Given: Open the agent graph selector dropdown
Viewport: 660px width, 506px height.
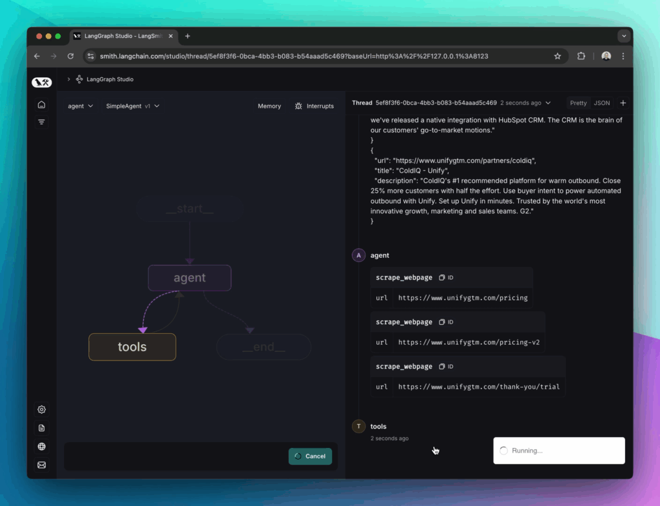Looking at the screenshot, I should tap(80, 106).
